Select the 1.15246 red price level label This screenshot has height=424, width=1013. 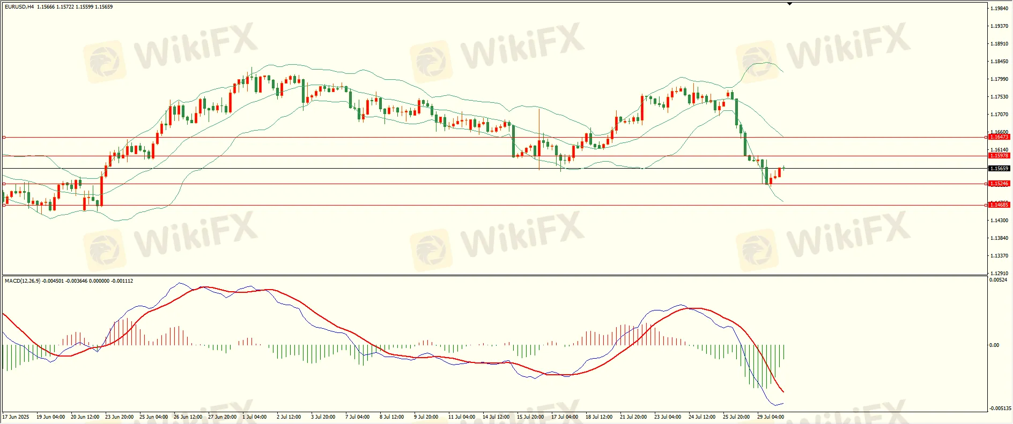tap(999, 184)
